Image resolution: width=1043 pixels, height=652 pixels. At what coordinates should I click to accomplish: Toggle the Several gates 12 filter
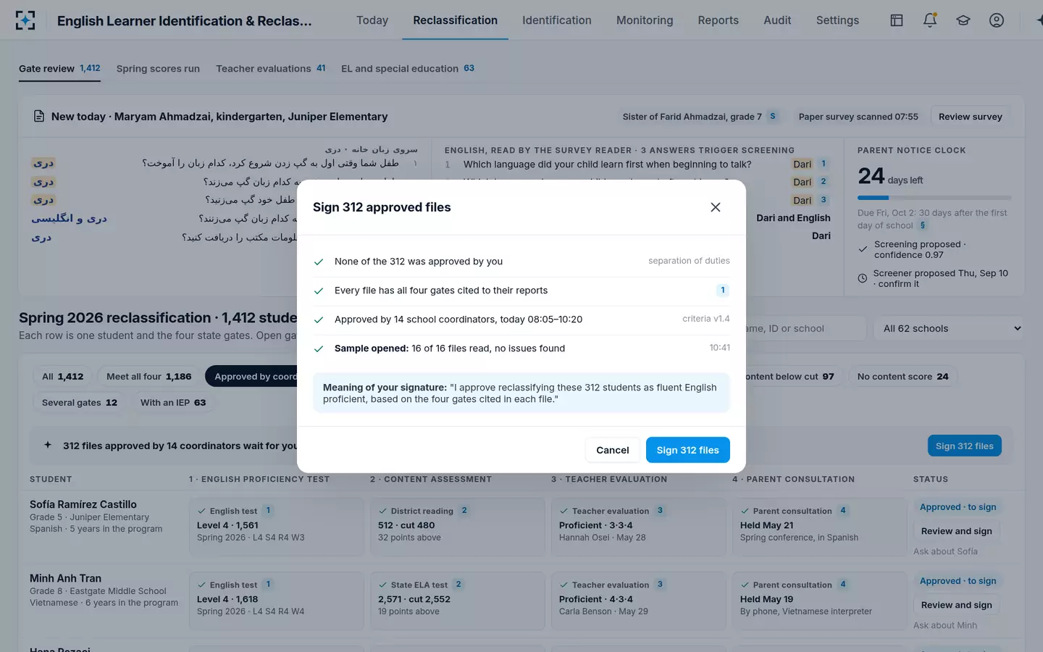click(x=80, y=403)
